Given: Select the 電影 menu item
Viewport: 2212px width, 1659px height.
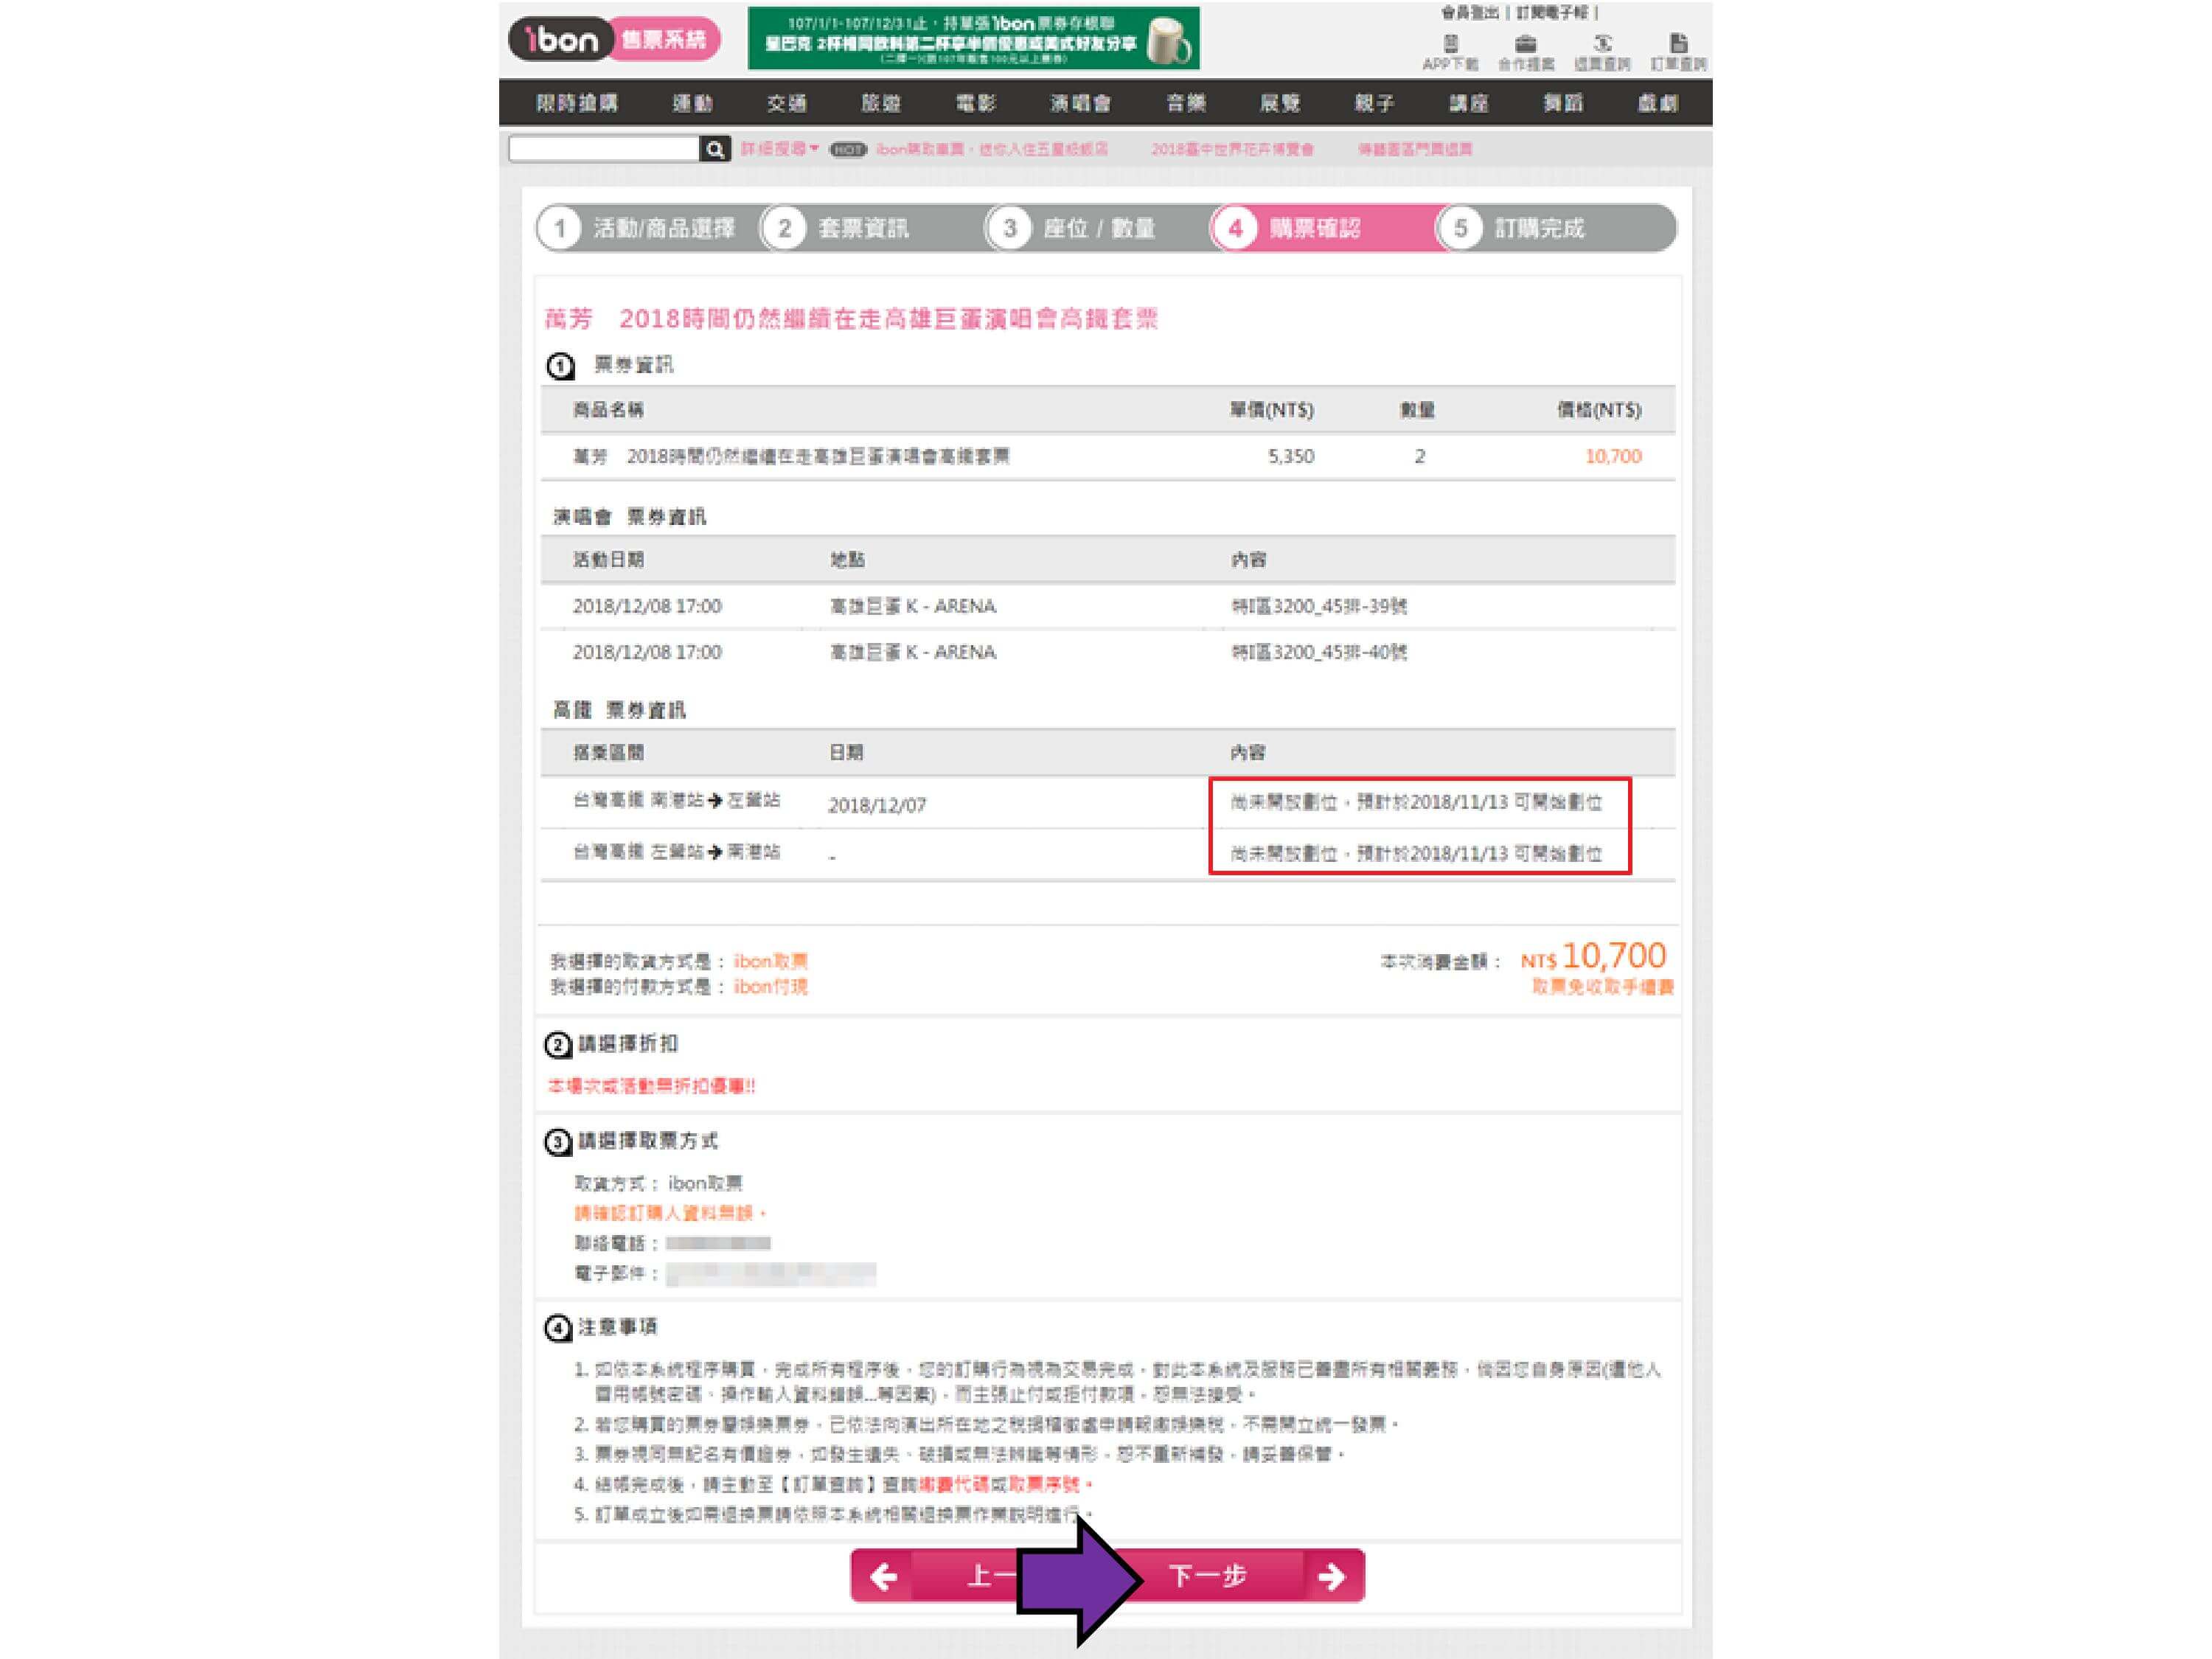Looking at the screenshot, I should (975, 103).
